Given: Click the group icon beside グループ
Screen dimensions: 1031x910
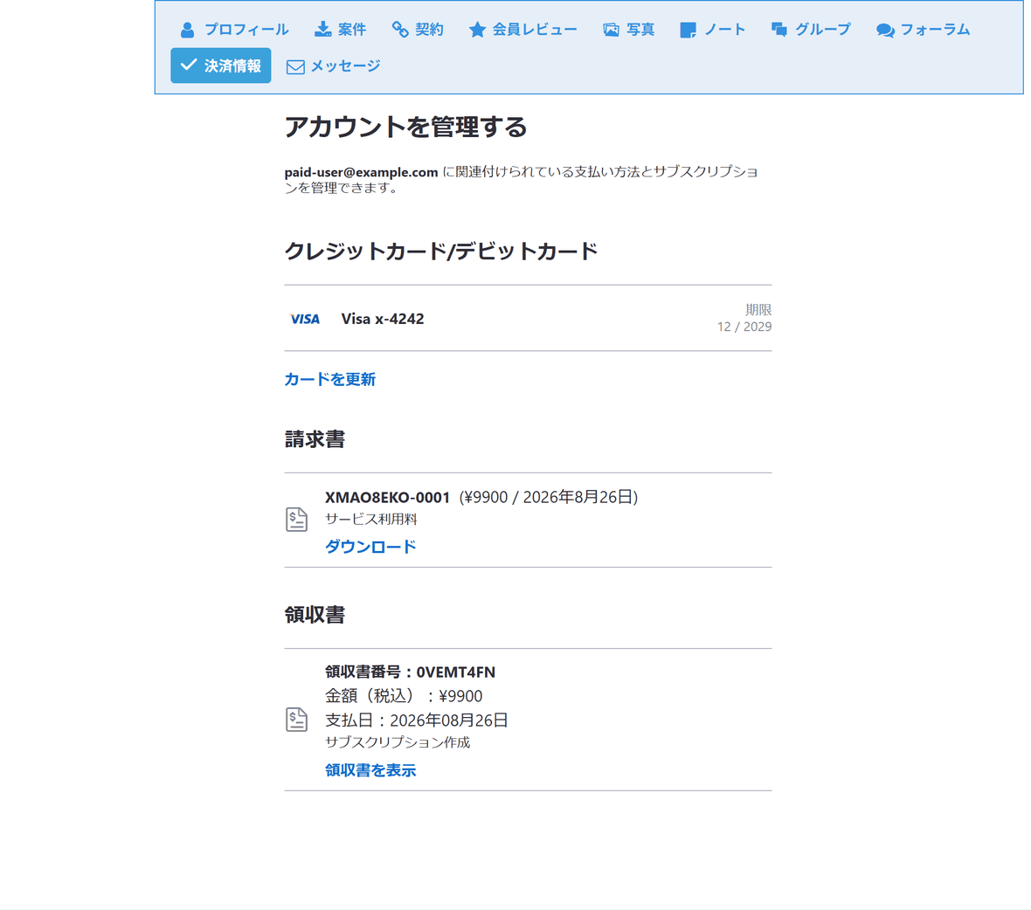Looking at the screenshot, I should point(779,30).
